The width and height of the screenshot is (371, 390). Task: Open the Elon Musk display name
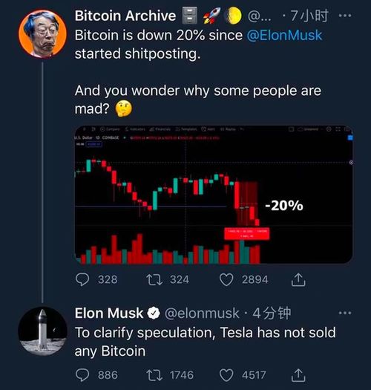(x=109, y=313)
